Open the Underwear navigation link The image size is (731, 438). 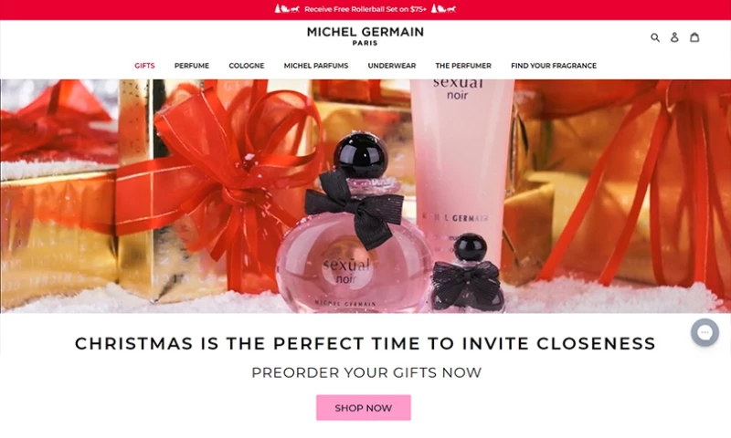[392, 66]
